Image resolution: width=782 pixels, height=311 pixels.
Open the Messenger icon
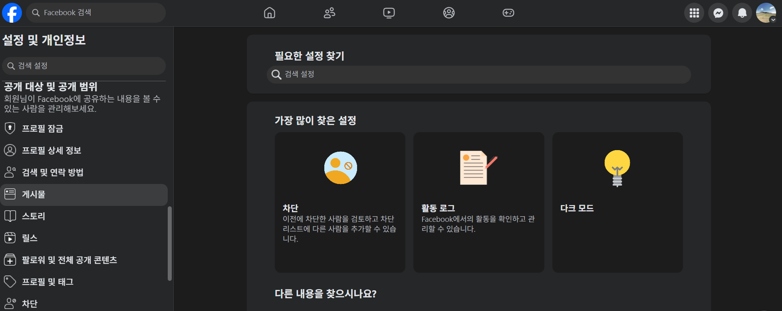[718, 13]
